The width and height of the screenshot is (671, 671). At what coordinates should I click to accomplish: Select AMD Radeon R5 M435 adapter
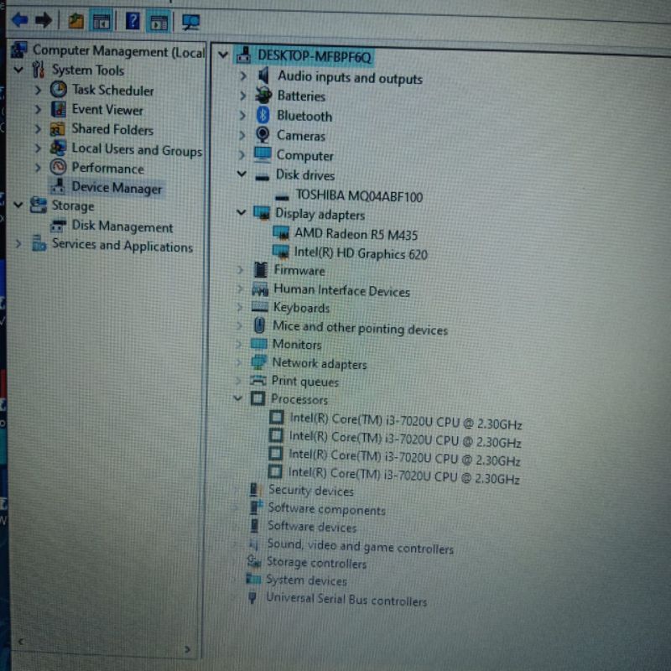tap(356, 234)
